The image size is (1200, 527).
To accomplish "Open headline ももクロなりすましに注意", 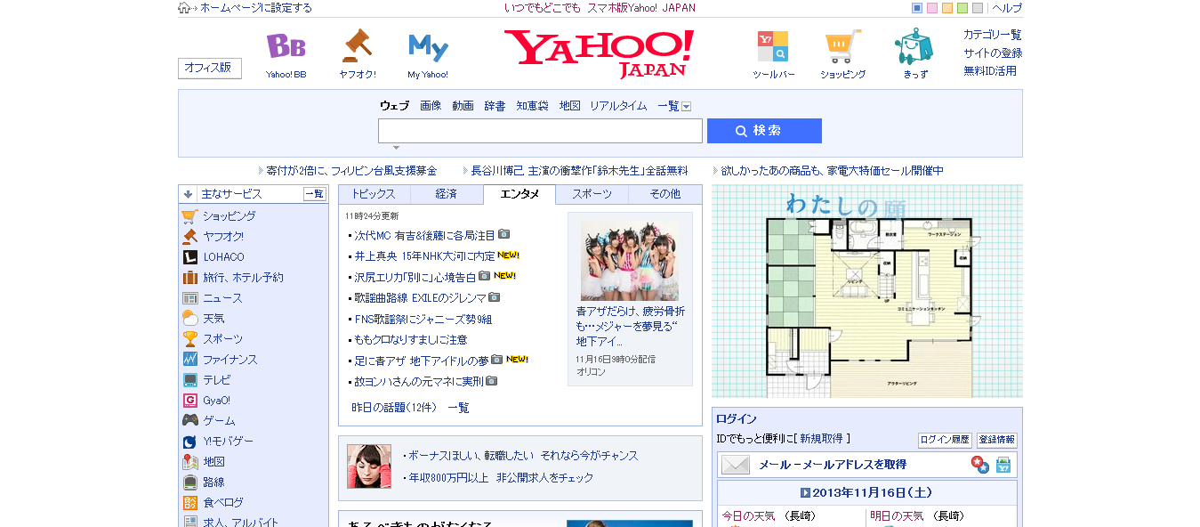I will tap(410, 340).
